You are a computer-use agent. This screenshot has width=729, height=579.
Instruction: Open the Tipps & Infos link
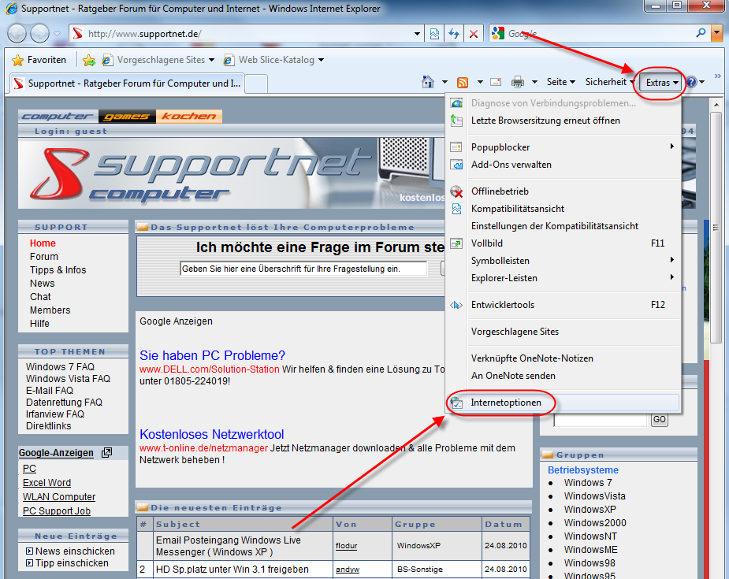click(x=58, y=270)
